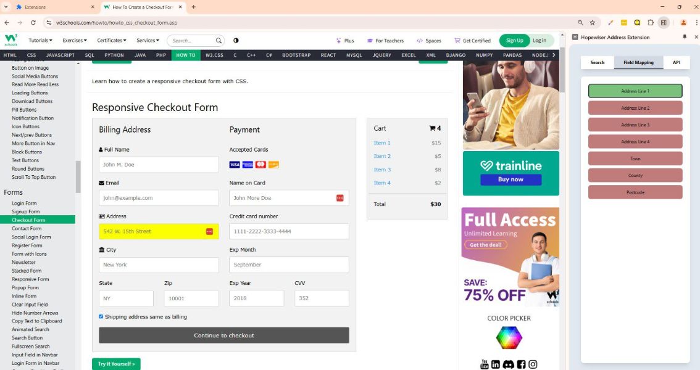Uncheck Shipping address same as billing
This screenshot has height=370, width=700.
101,316
